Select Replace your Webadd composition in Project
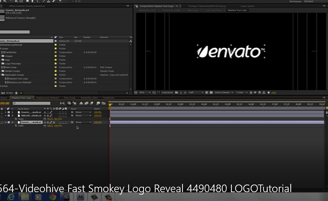Screen dimensions: 328x201 point(20,82)
